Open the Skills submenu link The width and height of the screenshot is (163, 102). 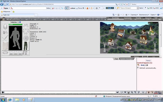pos(133,19)
